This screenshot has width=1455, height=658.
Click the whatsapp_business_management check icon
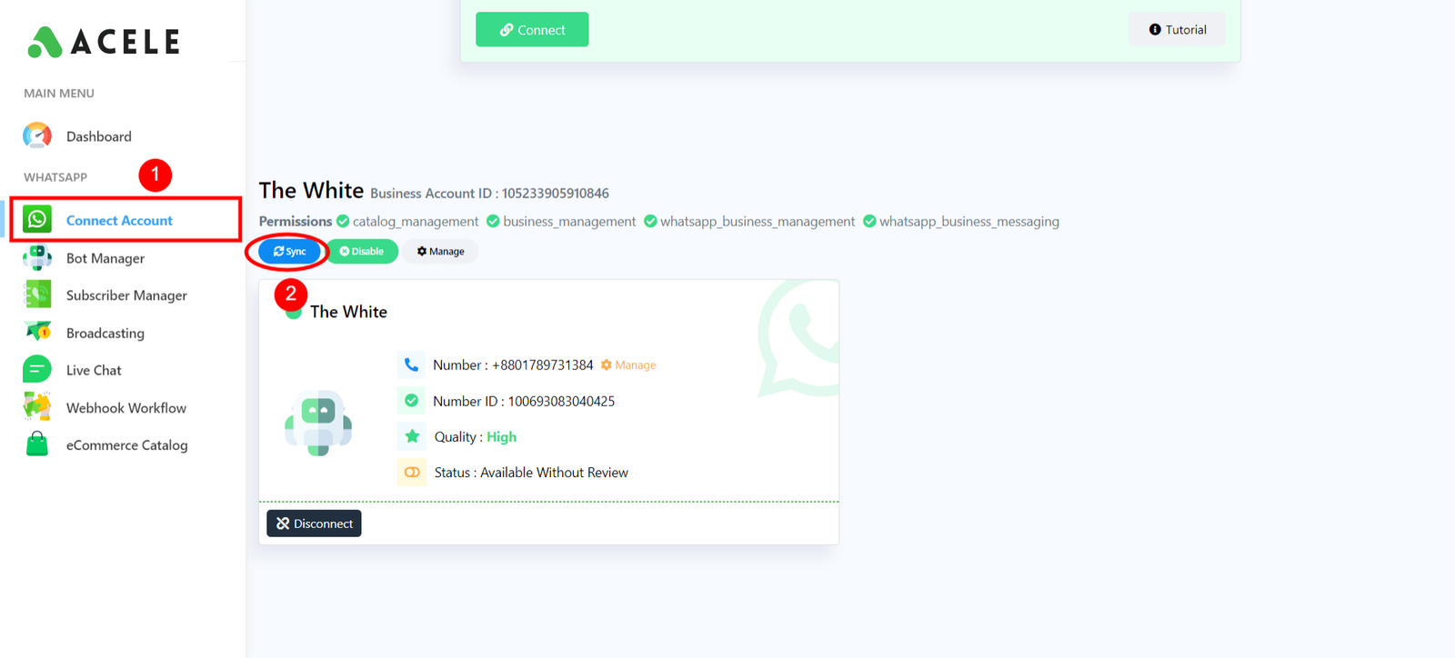click(650, 221)
